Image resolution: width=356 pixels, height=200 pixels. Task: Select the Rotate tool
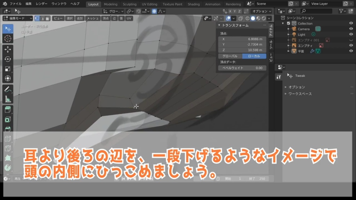tap(8, 59)
